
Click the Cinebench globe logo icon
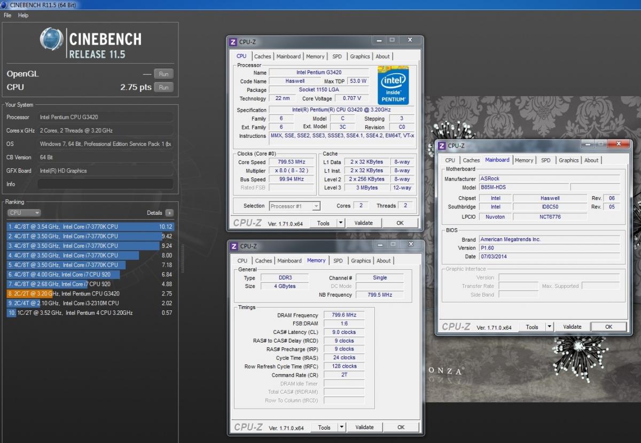pyautogui.click(x=51, y=38)
